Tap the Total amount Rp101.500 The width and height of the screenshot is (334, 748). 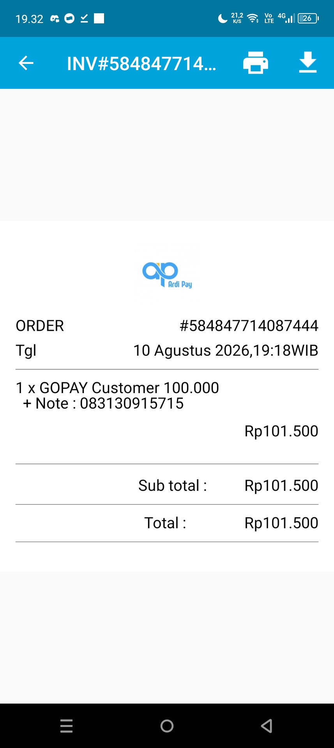pos(281,523)
